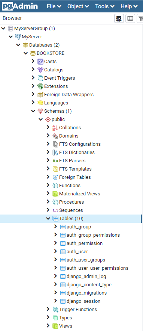Image resolution: width=143 pixels, height=331 pixels.
Task: Select the Event Triggers label
Action: (x=60, y=78)
